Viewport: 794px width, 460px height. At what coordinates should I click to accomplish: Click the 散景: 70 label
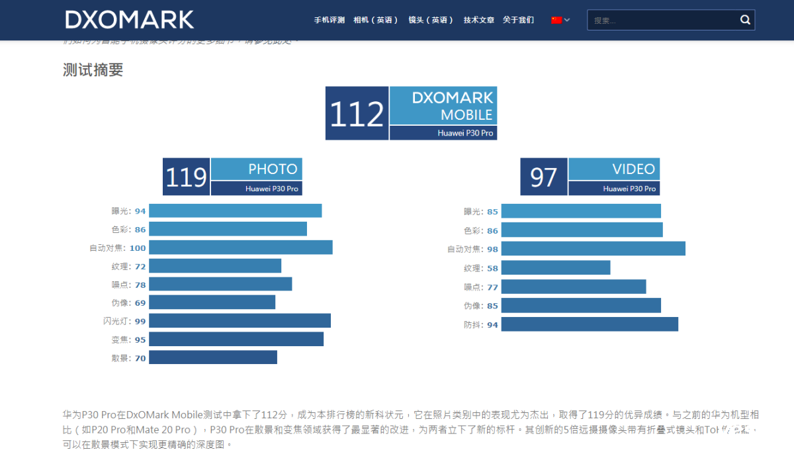pyautogui.click(x=128, y=358)
